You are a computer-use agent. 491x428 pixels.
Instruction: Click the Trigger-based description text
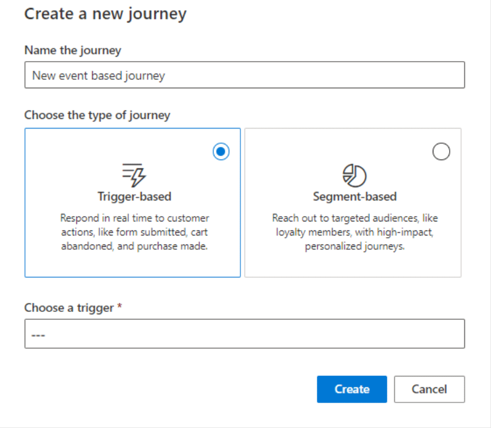click(x=134, y=232)
